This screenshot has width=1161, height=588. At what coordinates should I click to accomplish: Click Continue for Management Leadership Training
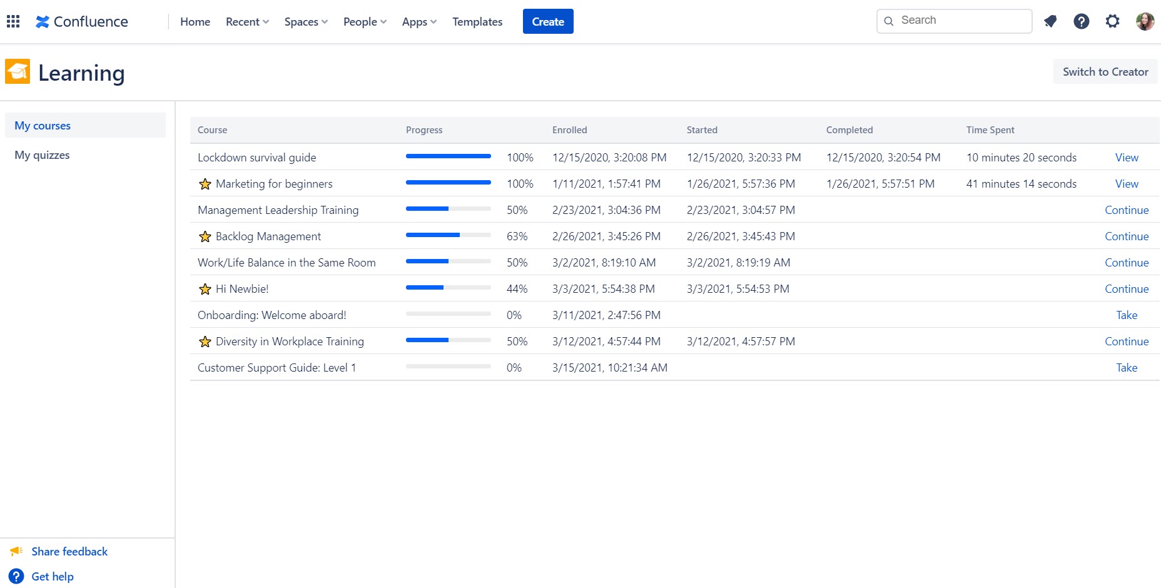[1127, 210]
